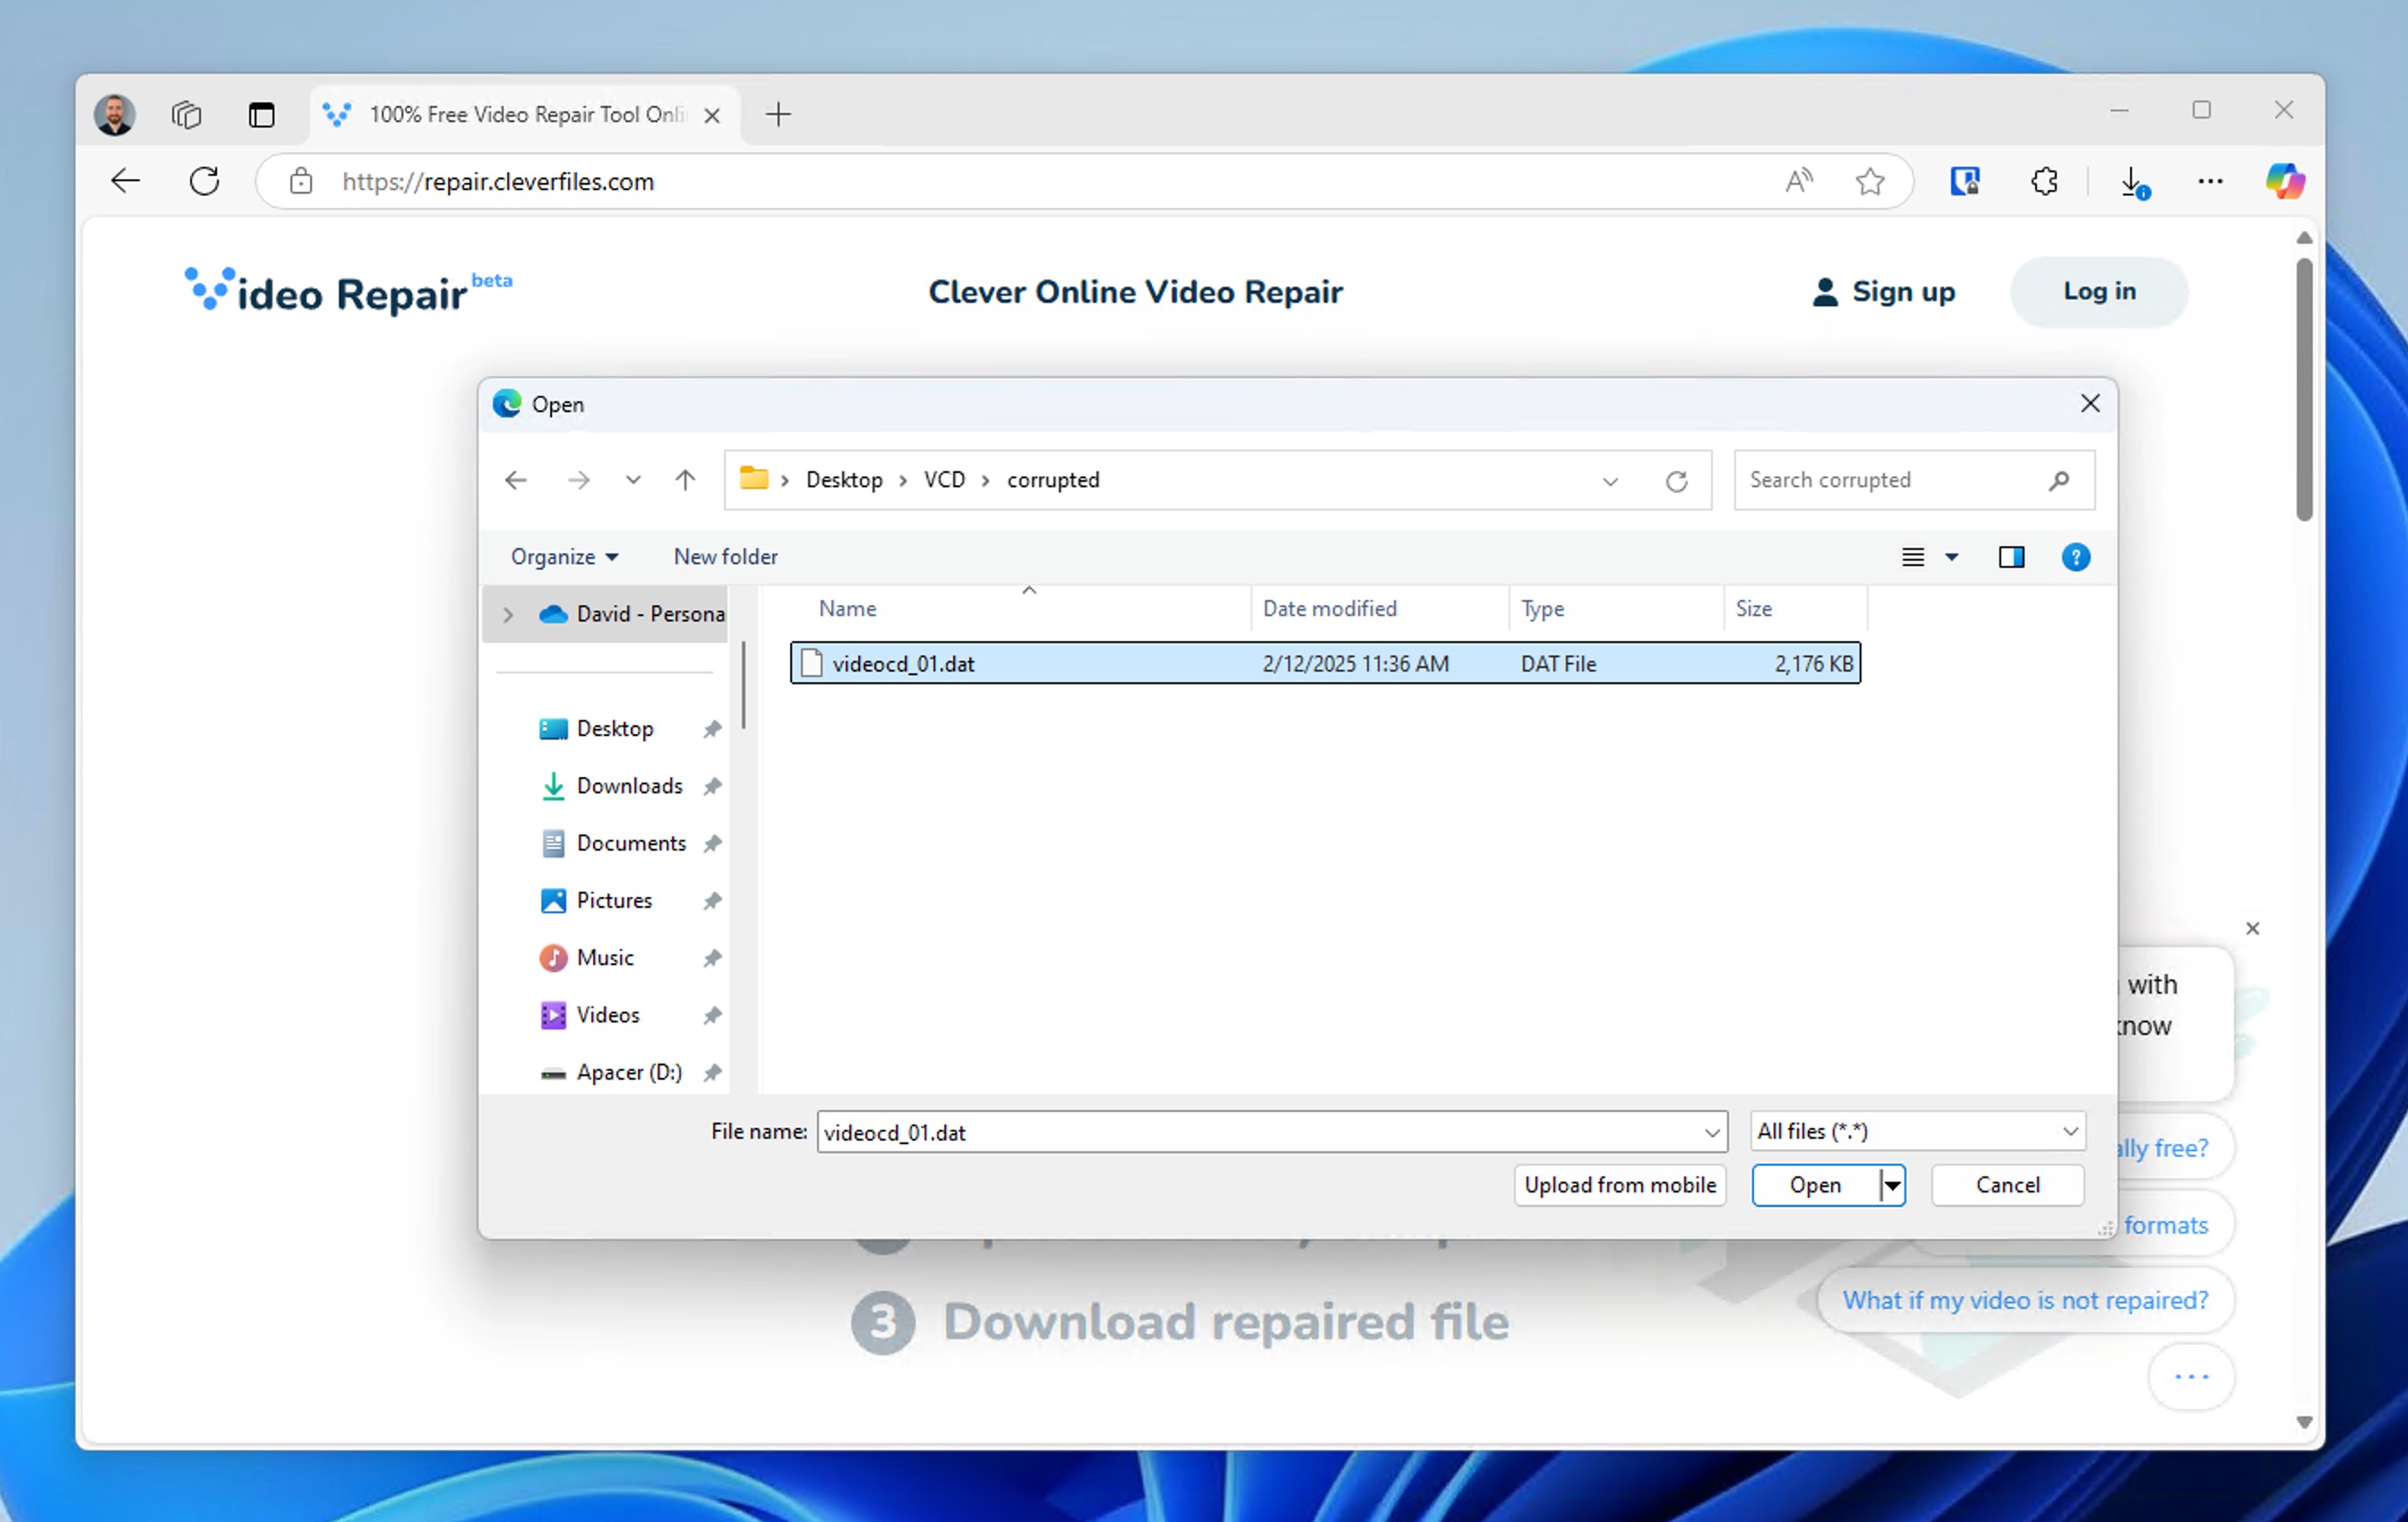Click the details view list icon
Viewport: 2408px width, 1522px height.
click(1912, 556)
